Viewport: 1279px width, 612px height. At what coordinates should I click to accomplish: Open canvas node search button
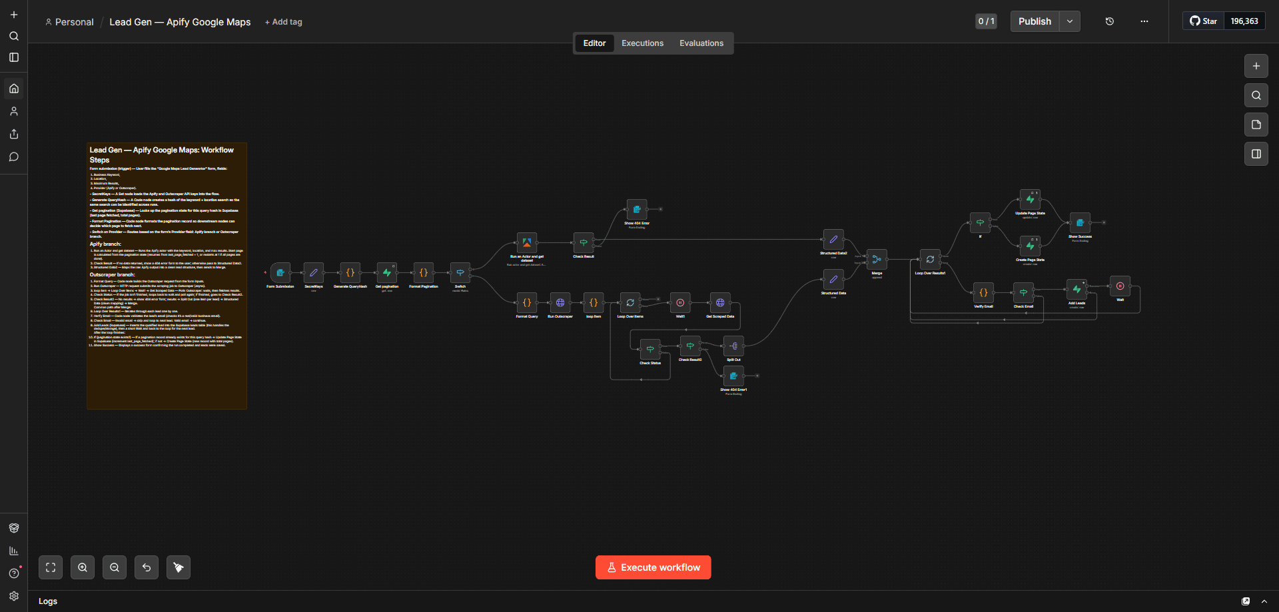(1256, 95)
